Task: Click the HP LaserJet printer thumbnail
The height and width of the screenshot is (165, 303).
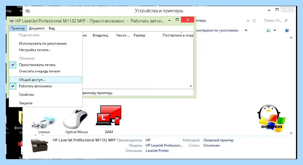Action: point(40,146)
